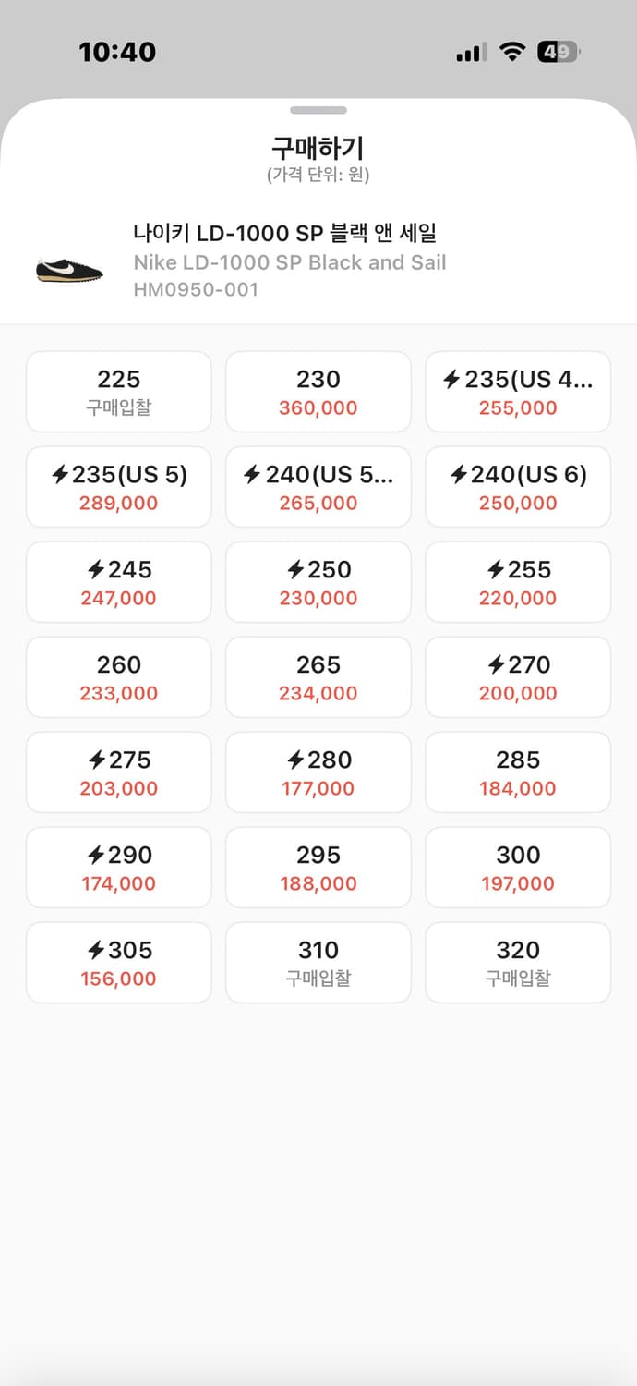Screen dimensions: 637x1386
Task: Select size 230 priced 360,000
Action: coord(318,392)
